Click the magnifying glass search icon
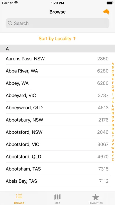 coord(10,23)
